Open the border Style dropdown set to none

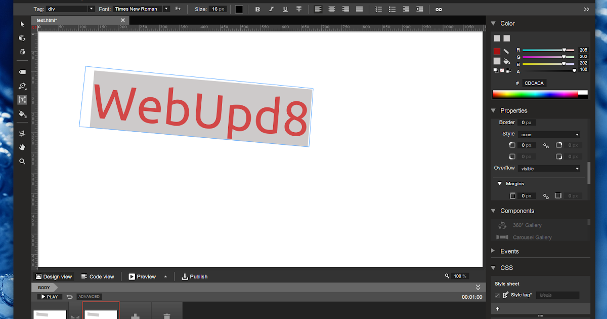point(549,134)
